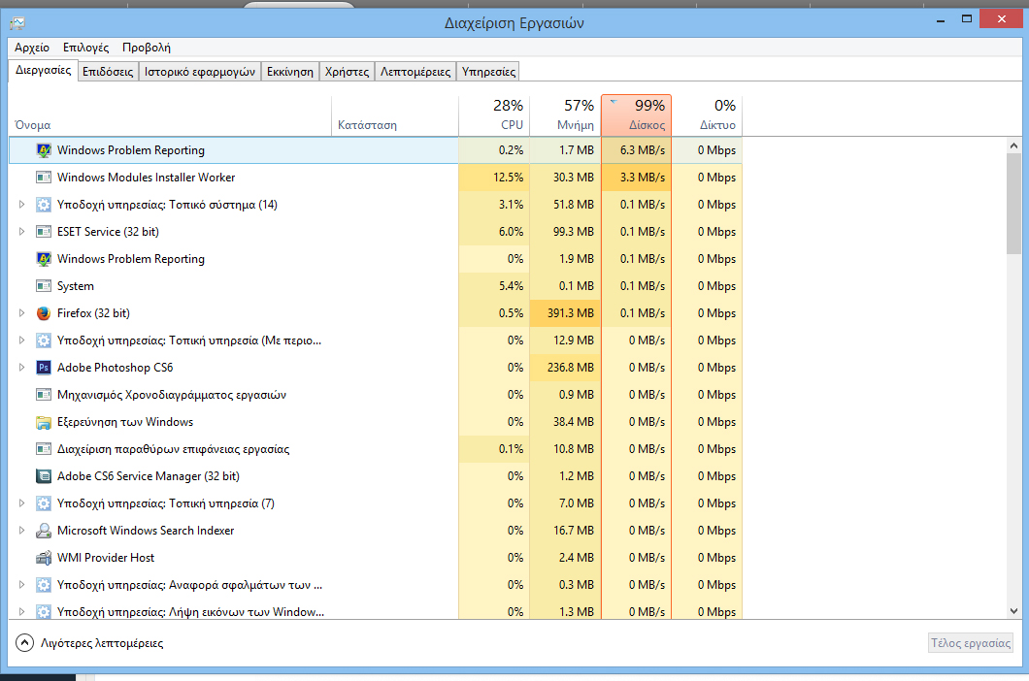Viewport: 1029px width, 681px height.
Task: Expand the Firefox (32 bit) process
Action: [21, 313]
